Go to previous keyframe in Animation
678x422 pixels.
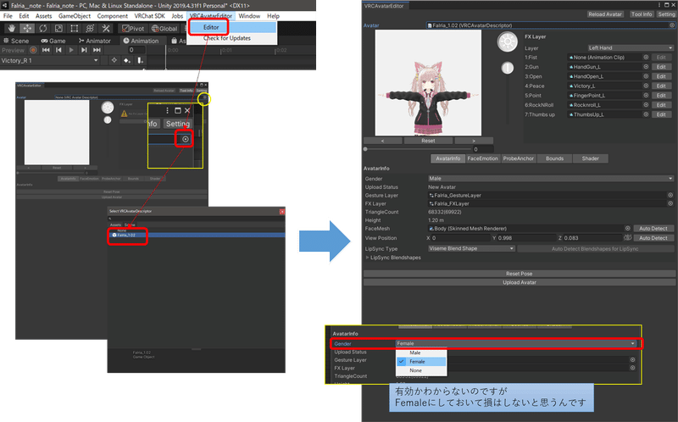58,50
